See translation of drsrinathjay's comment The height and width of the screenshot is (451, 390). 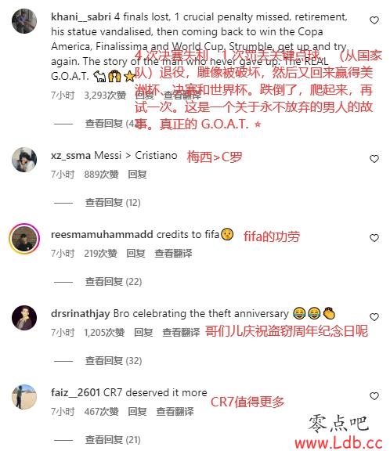tap(181, 333)
